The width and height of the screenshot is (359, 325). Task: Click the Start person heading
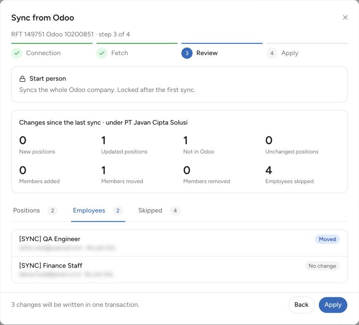tap(48, 78)
